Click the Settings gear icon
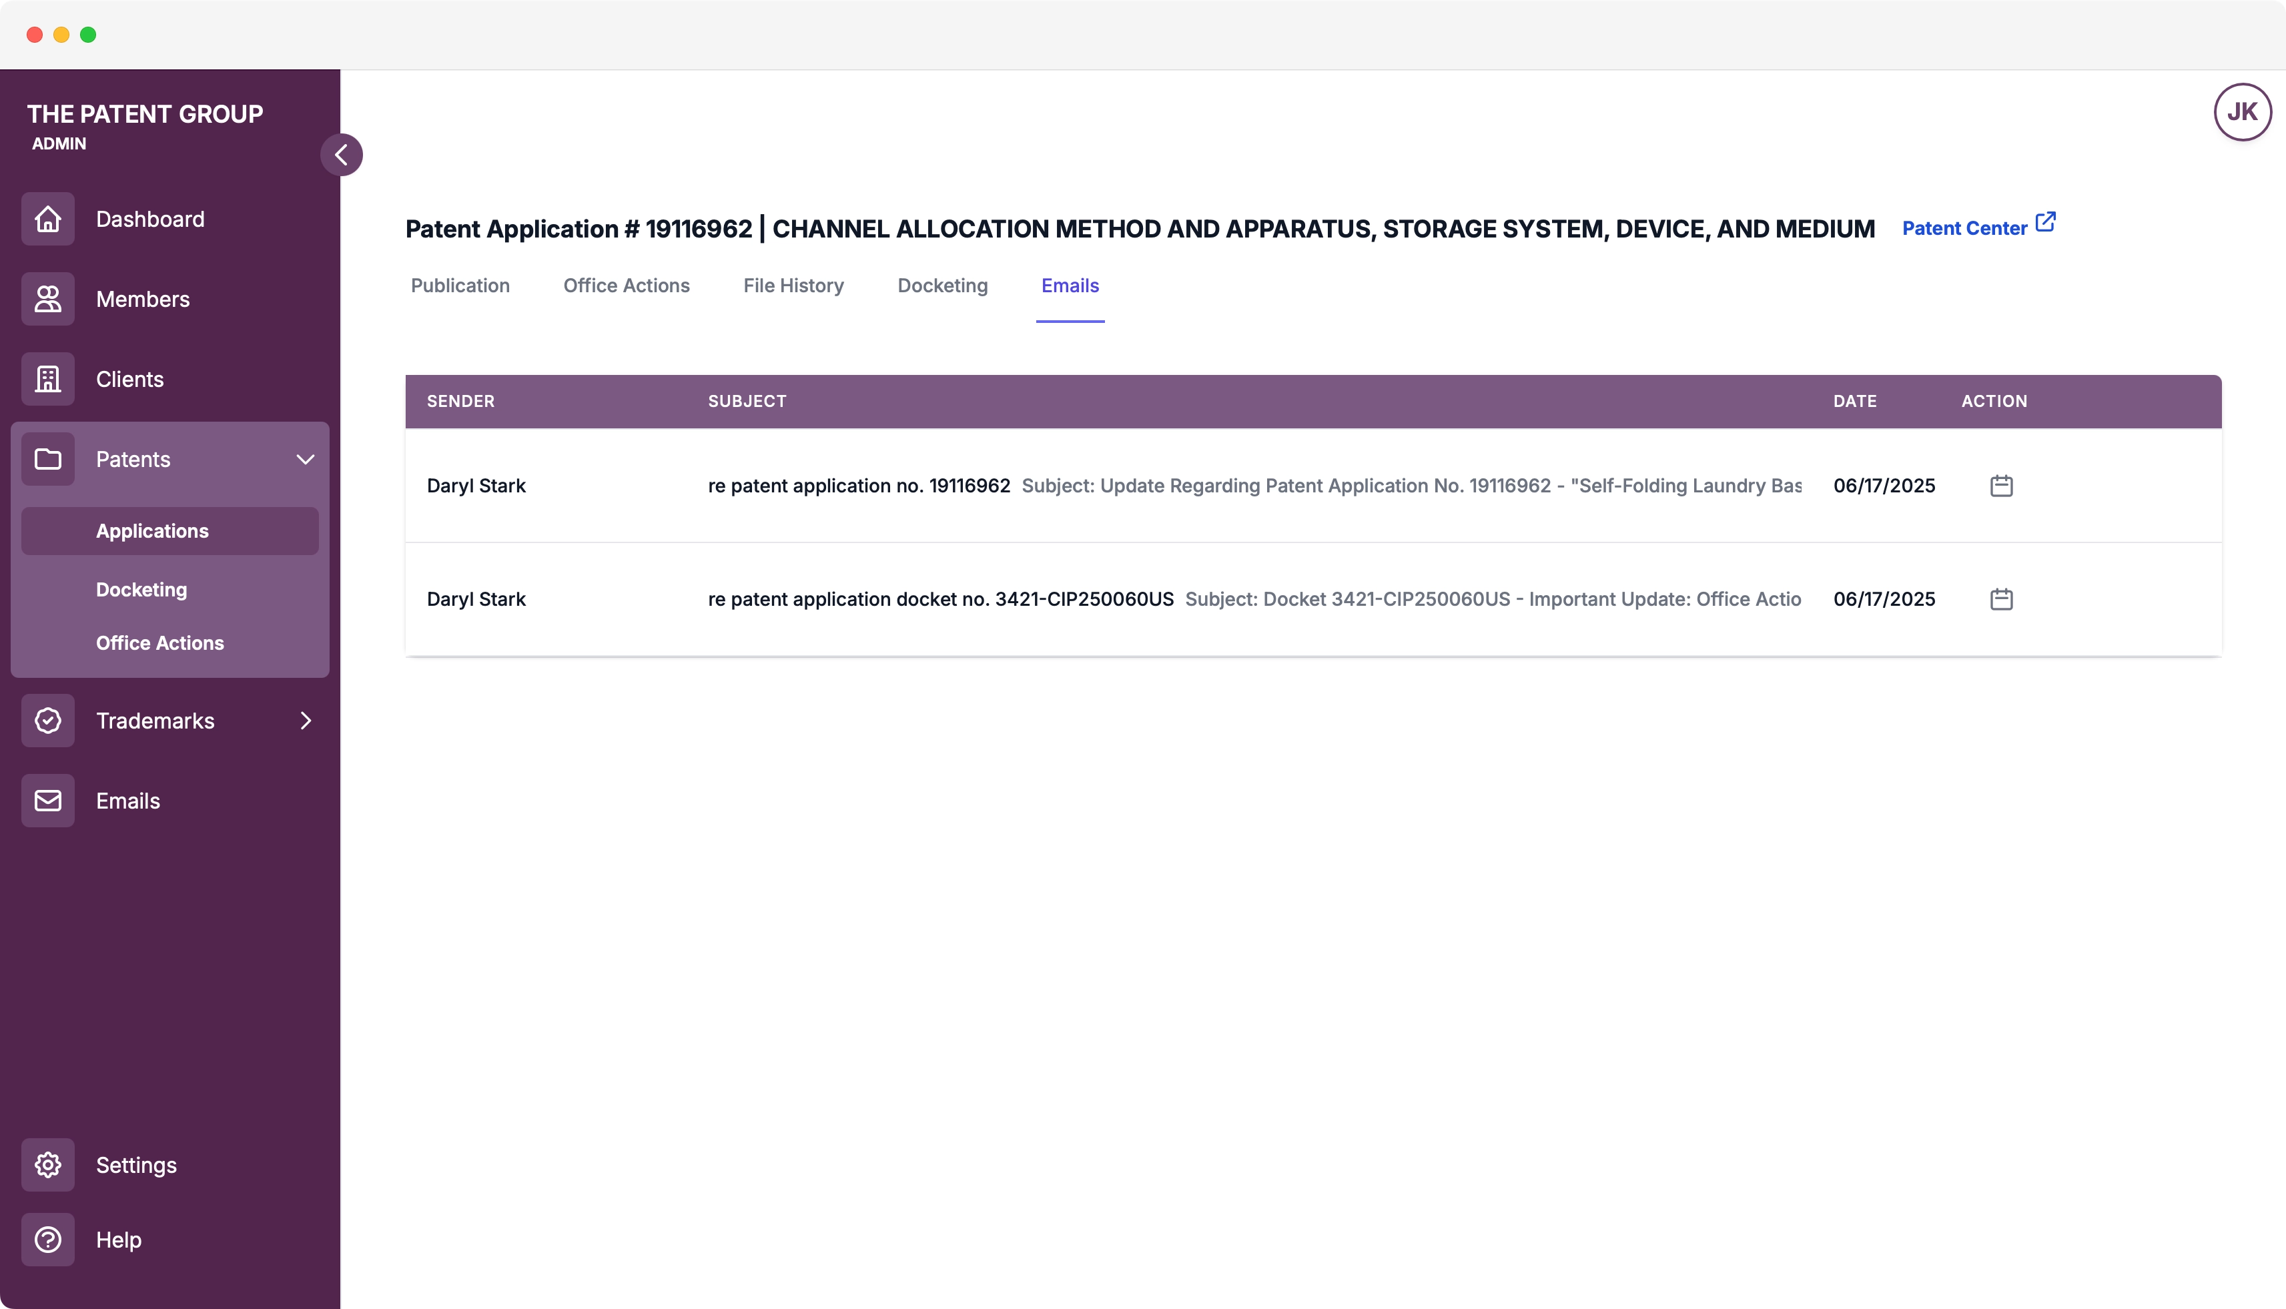Image resolution: width=2286 pixels, height=1309 pixels. (x=47, y=1164)
